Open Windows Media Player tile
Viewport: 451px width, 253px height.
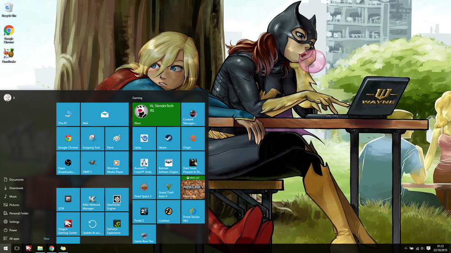click(x=117, y=163)
